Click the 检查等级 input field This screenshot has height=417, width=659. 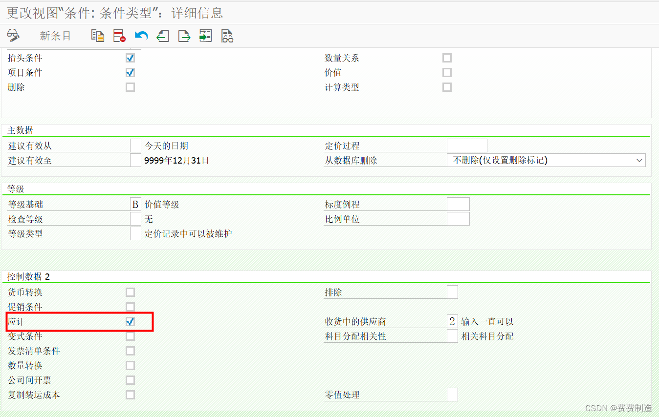tap(135, 219)
